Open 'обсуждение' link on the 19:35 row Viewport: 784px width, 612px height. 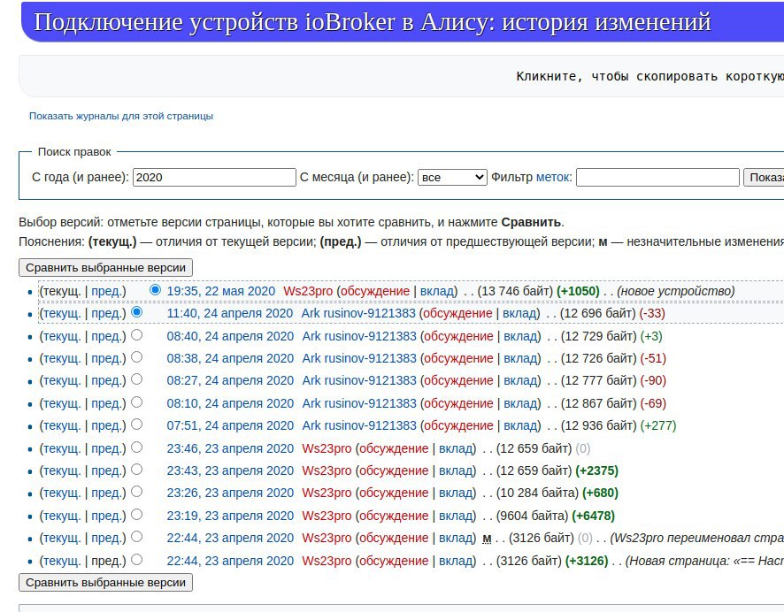375,291
